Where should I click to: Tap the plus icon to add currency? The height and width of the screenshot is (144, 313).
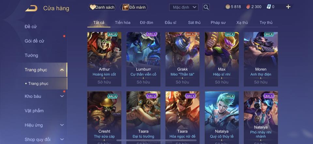click(288, 7)
